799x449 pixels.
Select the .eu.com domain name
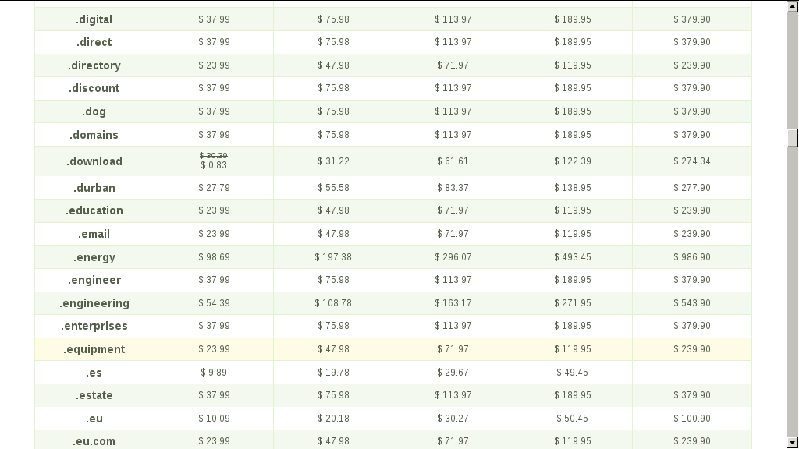(x=94, y=441)
